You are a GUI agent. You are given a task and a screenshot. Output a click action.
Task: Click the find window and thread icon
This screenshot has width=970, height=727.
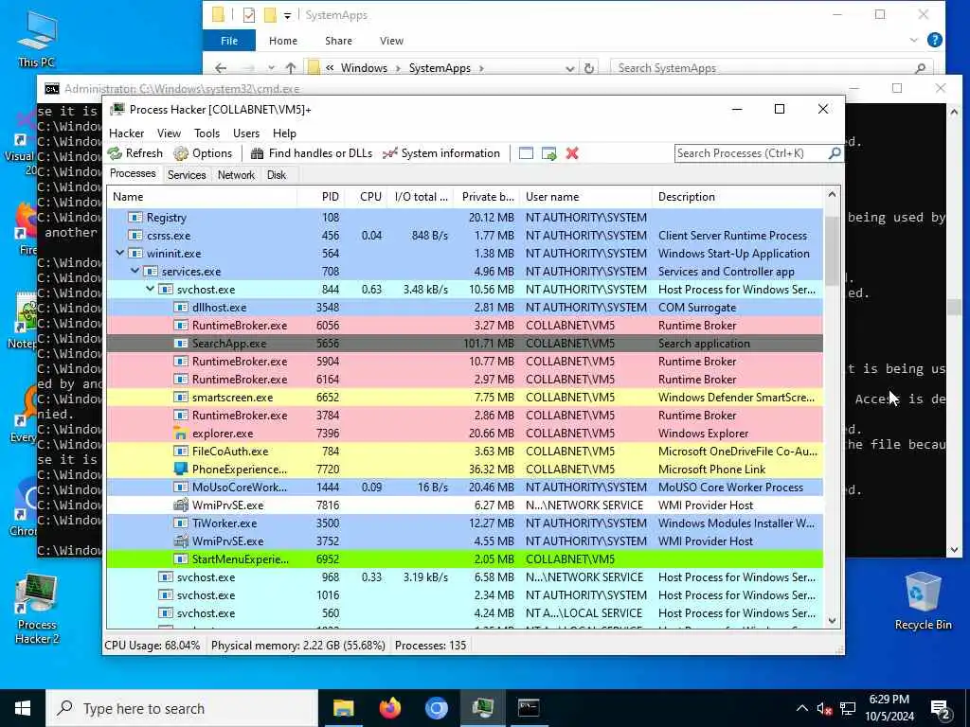(x=548, y=153)
